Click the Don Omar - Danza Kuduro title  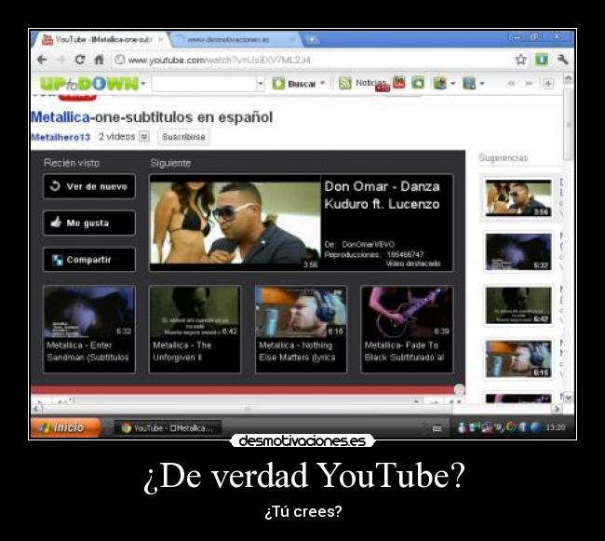382,195
